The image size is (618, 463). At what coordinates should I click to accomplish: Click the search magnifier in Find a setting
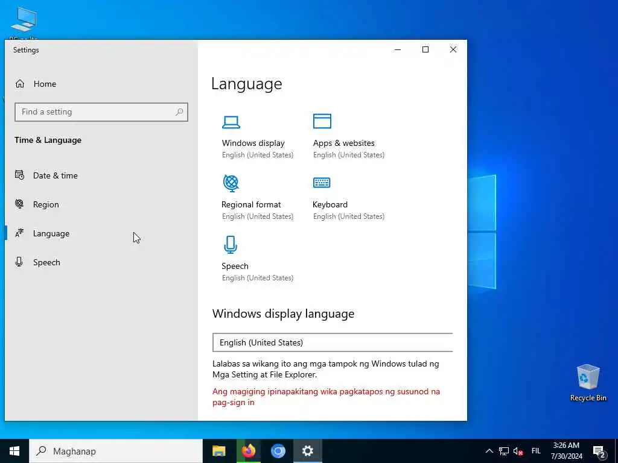tap(179, 112)
